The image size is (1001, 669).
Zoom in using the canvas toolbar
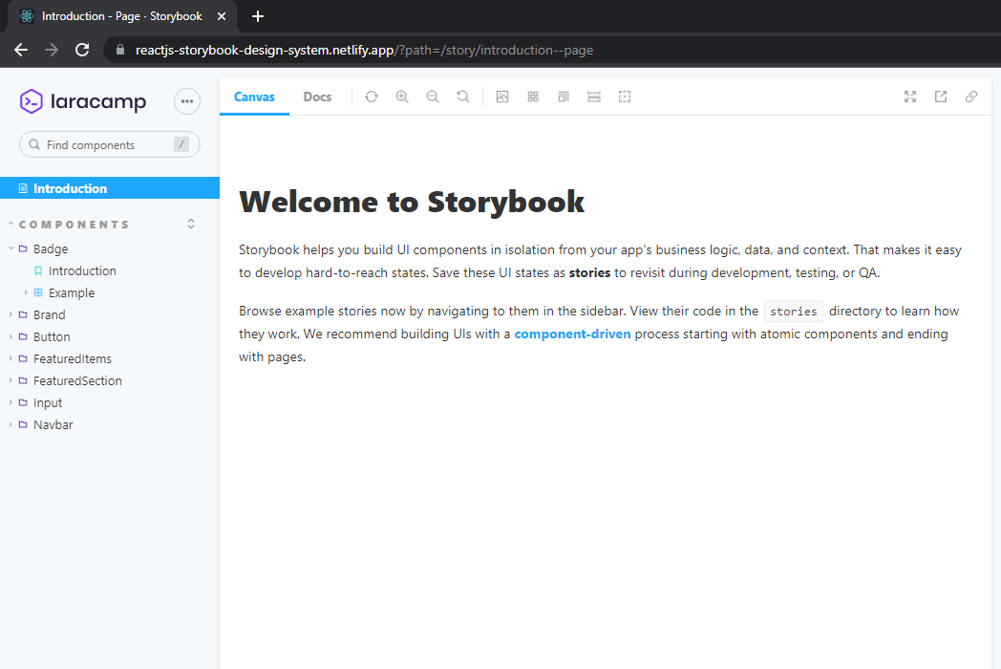point(402,97)
